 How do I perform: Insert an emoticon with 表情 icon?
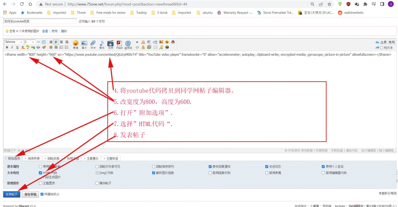coord(75,44)
